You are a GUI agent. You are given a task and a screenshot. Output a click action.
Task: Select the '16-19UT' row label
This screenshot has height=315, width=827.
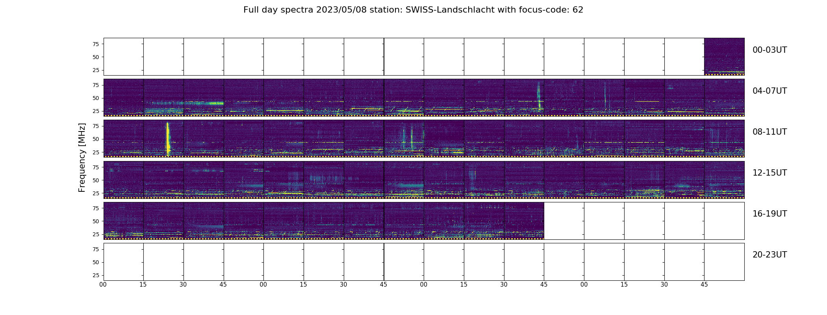point(770,214)
